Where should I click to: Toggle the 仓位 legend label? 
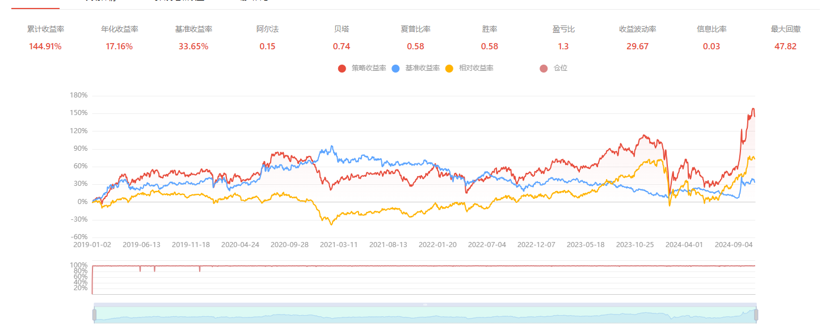[x=561, y=68]
